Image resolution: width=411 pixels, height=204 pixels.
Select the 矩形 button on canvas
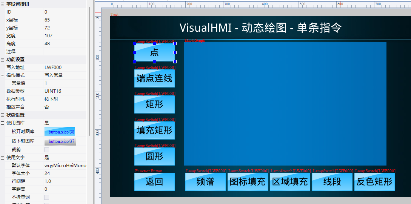[x=154, y=104]
